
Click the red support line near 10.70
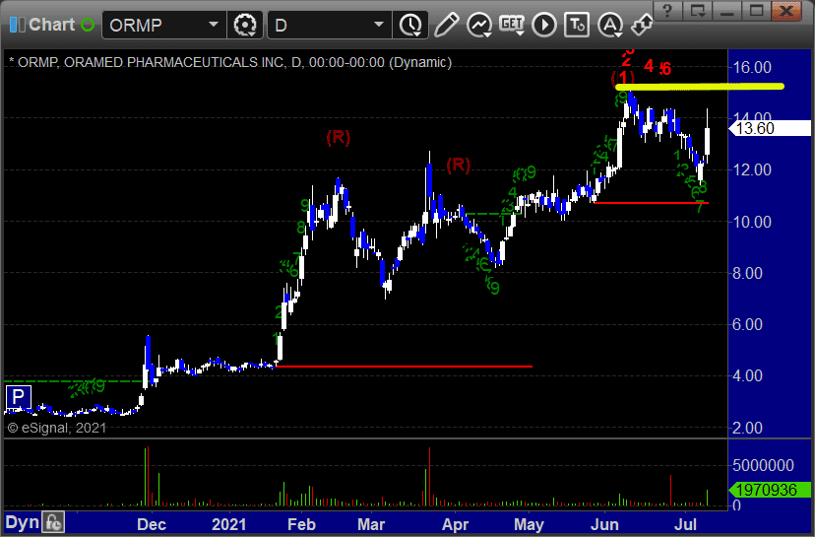[x=651, y=202]
